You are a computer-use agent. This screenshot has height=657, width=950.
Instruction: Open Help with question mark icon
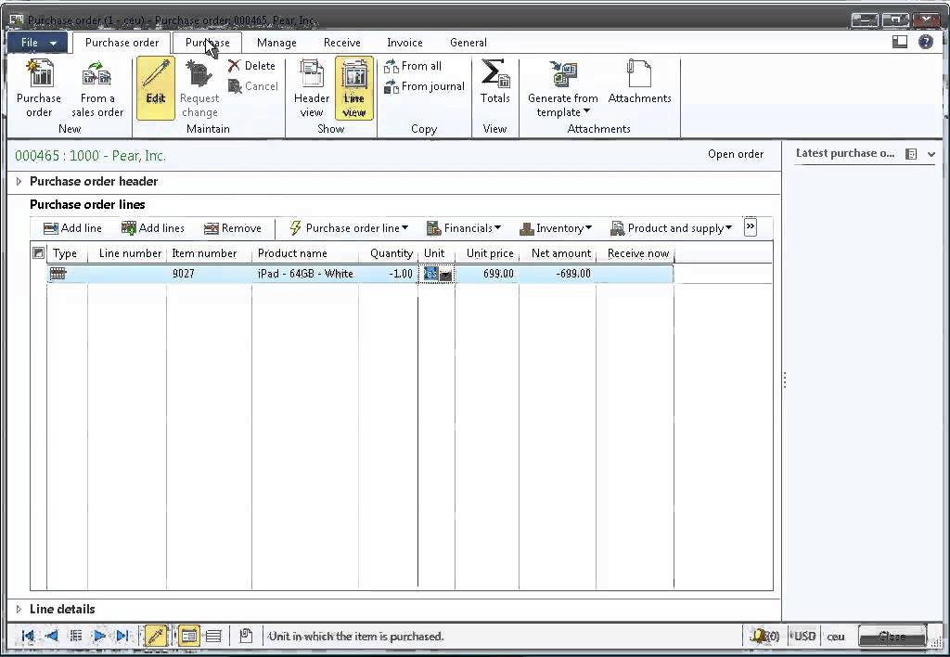(x=926, y=42)
